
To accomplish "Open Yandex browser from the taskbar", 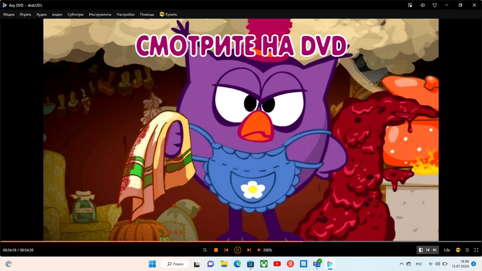I will [x=290, y=264].
